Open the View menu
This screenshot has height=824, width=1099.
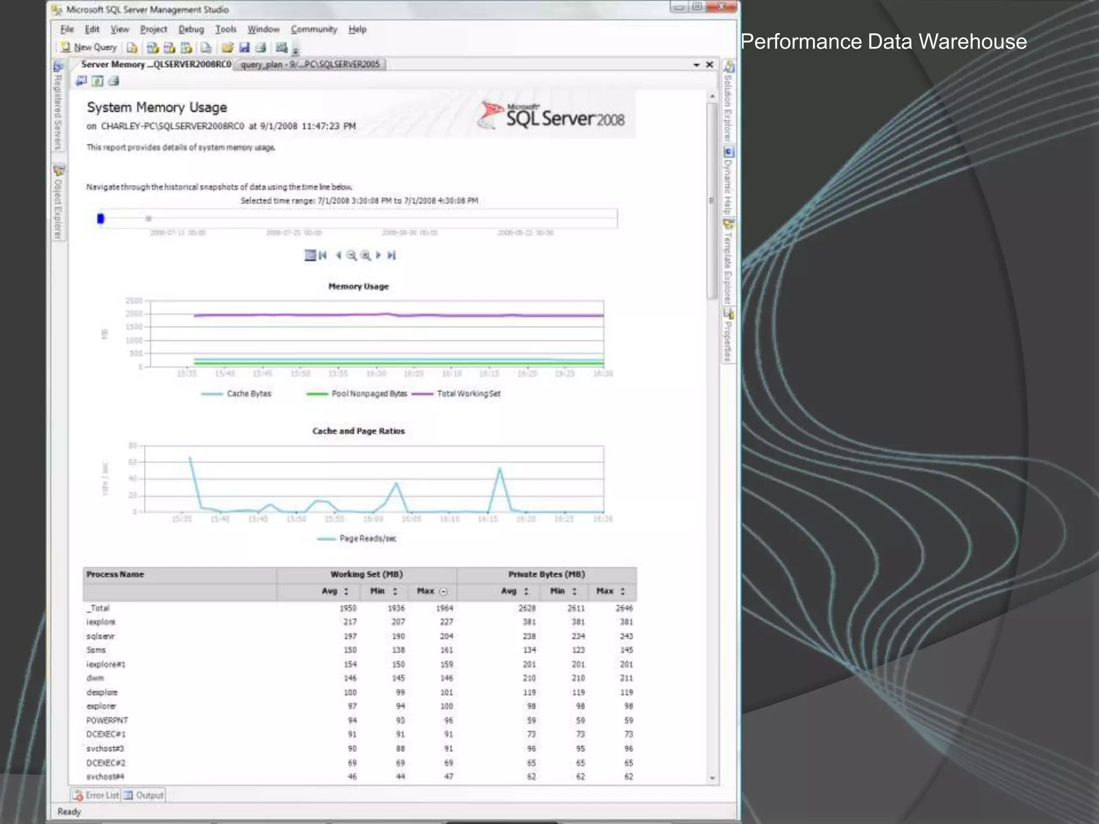(x=120, y=30)
